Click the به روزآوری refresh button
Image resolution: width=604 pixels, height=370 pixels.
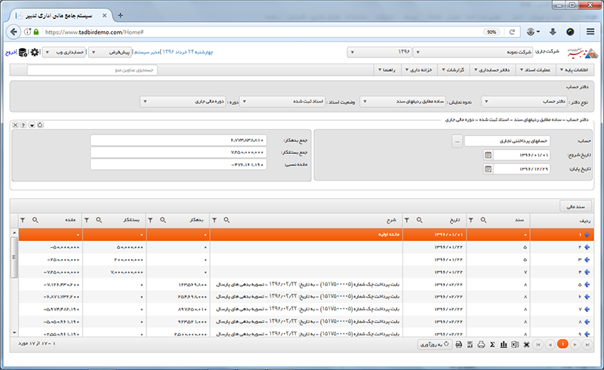click(437, 344)
